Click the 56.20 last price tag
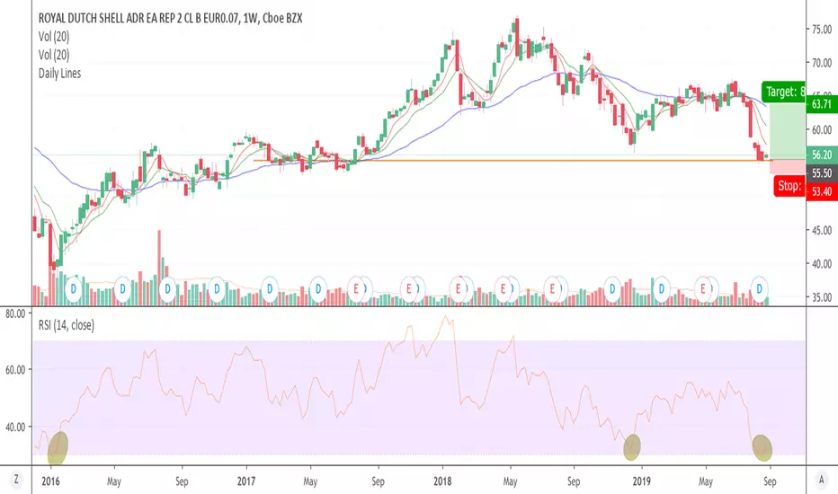 [822, 154]
